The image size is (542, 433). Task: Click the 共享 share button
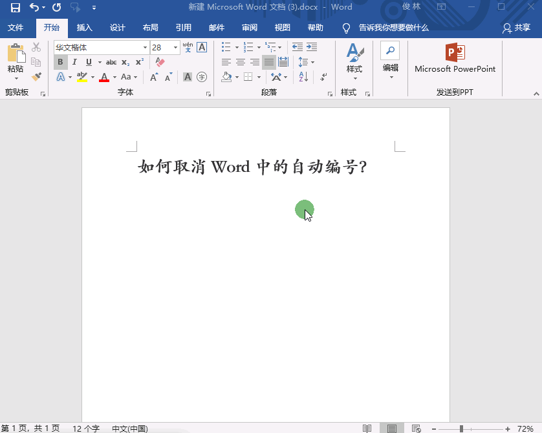516,28
